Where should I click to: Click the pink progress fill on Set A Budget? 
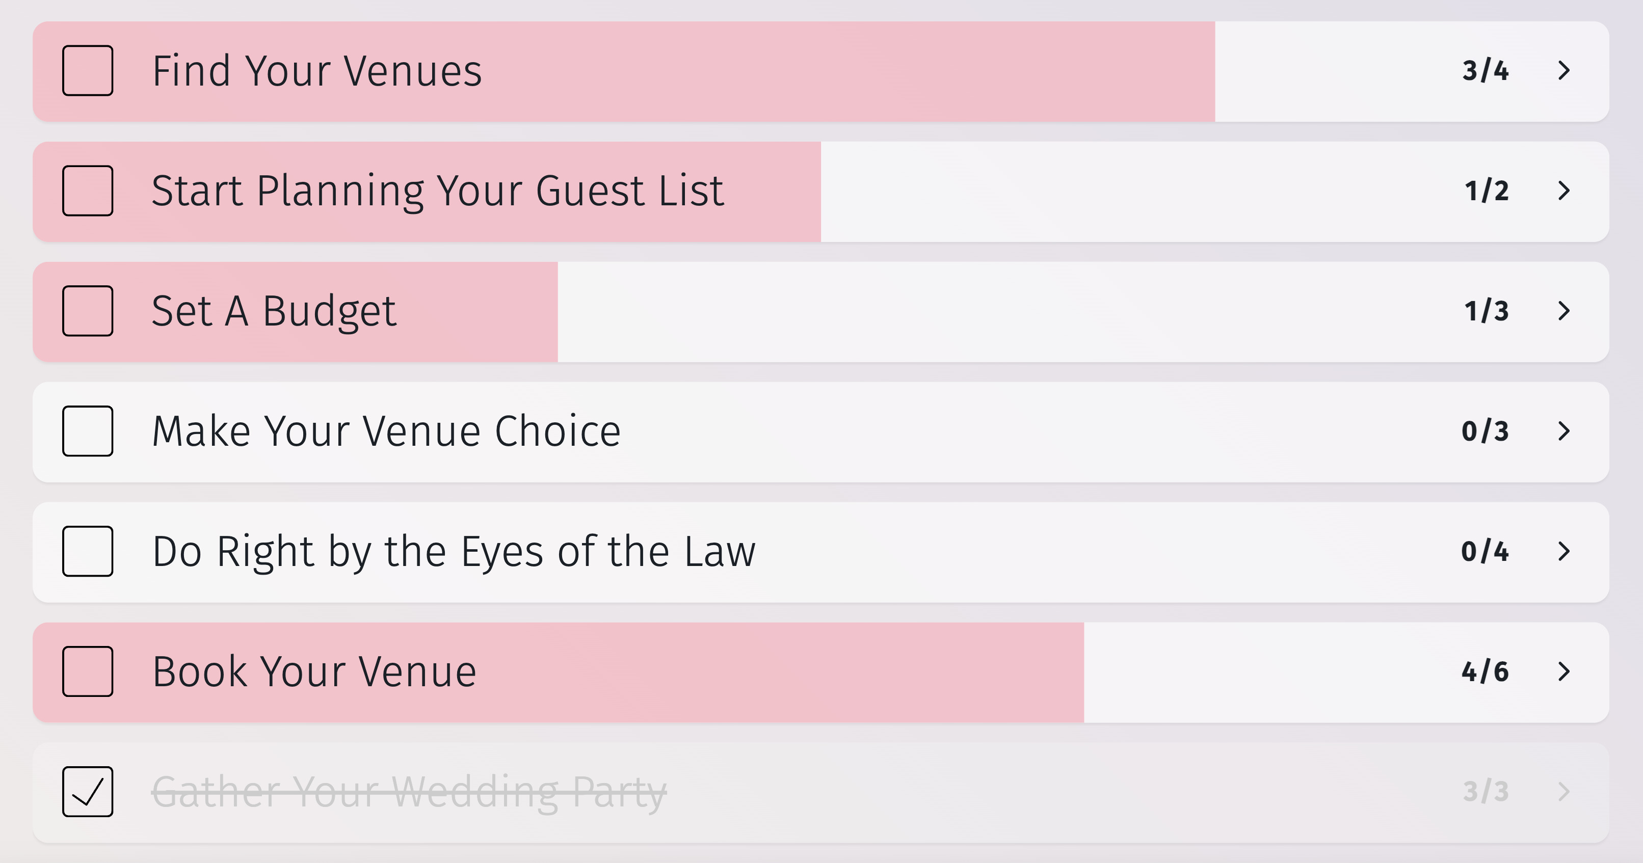(479, 311)
